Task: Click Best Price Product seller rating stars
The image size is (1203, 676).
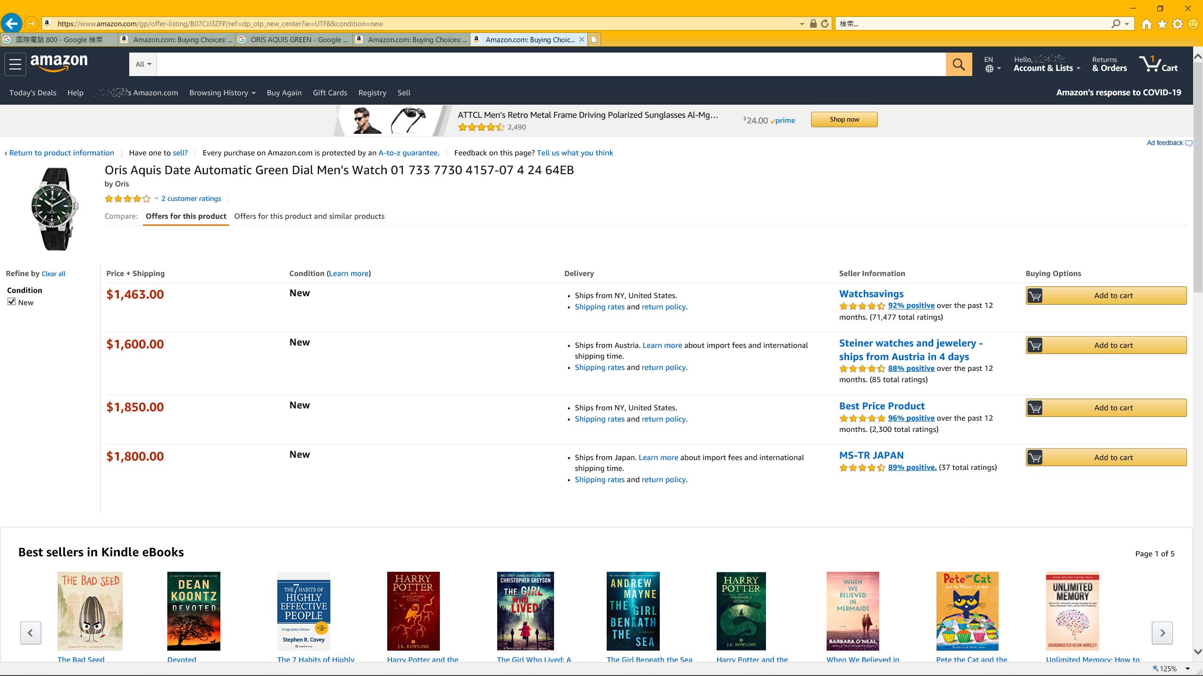Action: click(862, 418)
